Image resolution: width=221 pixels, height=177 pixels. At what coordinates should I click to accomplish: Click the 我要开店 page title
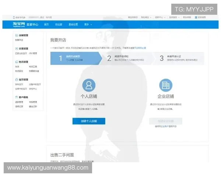[x=58, y=40]
